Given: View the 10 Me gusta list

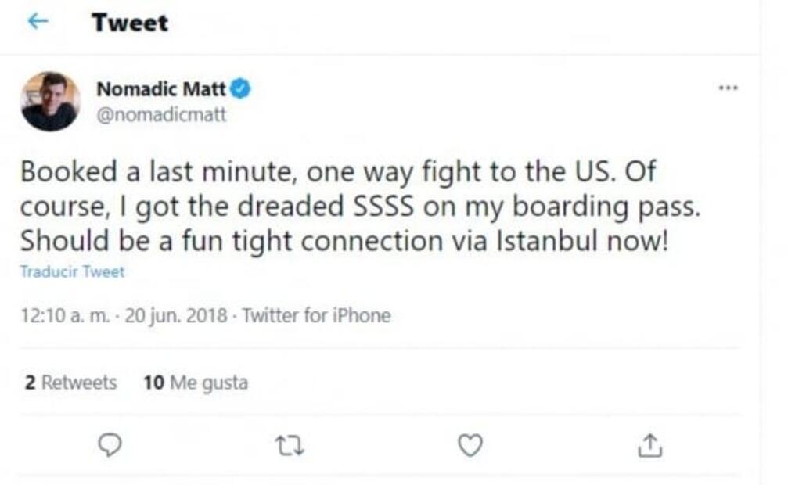Looking at the screenshot, I should [196, 383].
